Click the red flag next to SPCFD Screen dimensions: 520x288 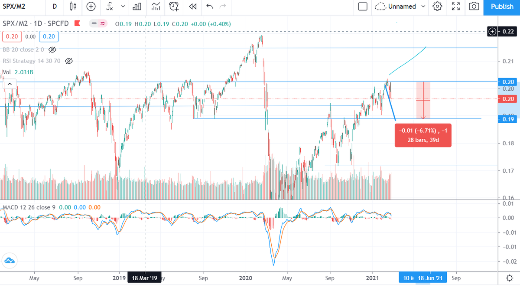[x=77, y=23]
